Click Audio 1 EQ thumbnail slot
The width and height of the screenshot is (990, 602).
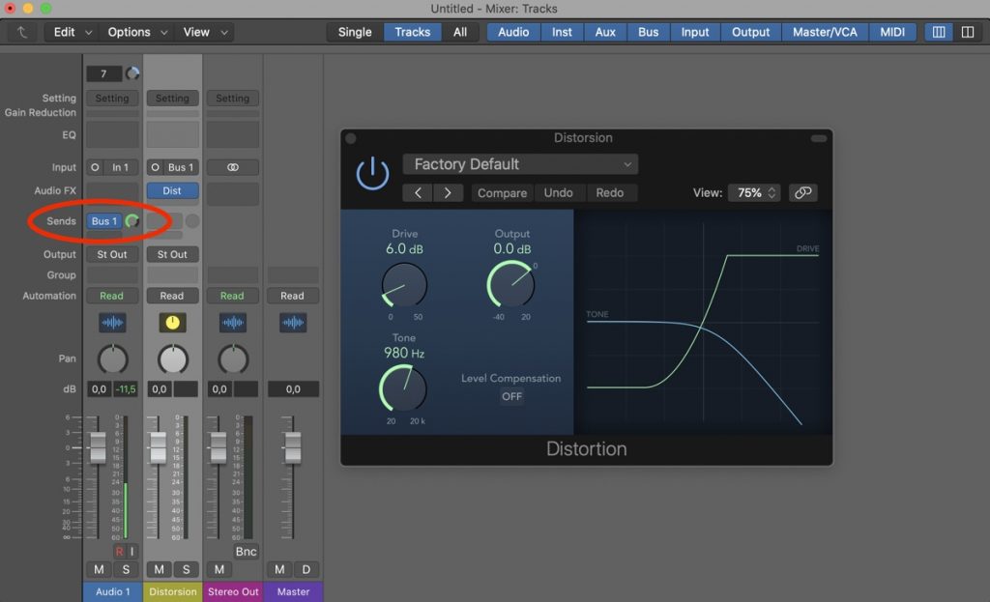coord(112,134)
